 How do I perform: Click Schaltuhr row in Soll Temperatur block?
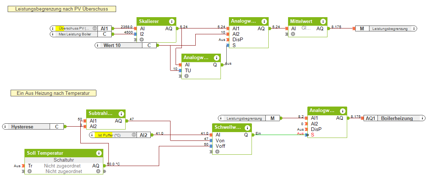click(x=64, y=160)
